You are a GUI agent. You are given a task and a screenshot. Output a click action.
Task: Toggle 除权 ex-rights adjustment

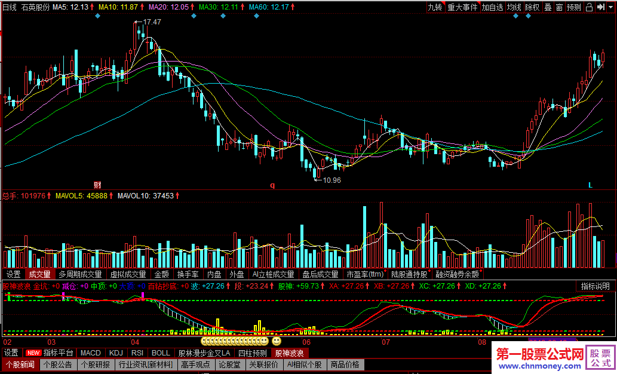532,7
